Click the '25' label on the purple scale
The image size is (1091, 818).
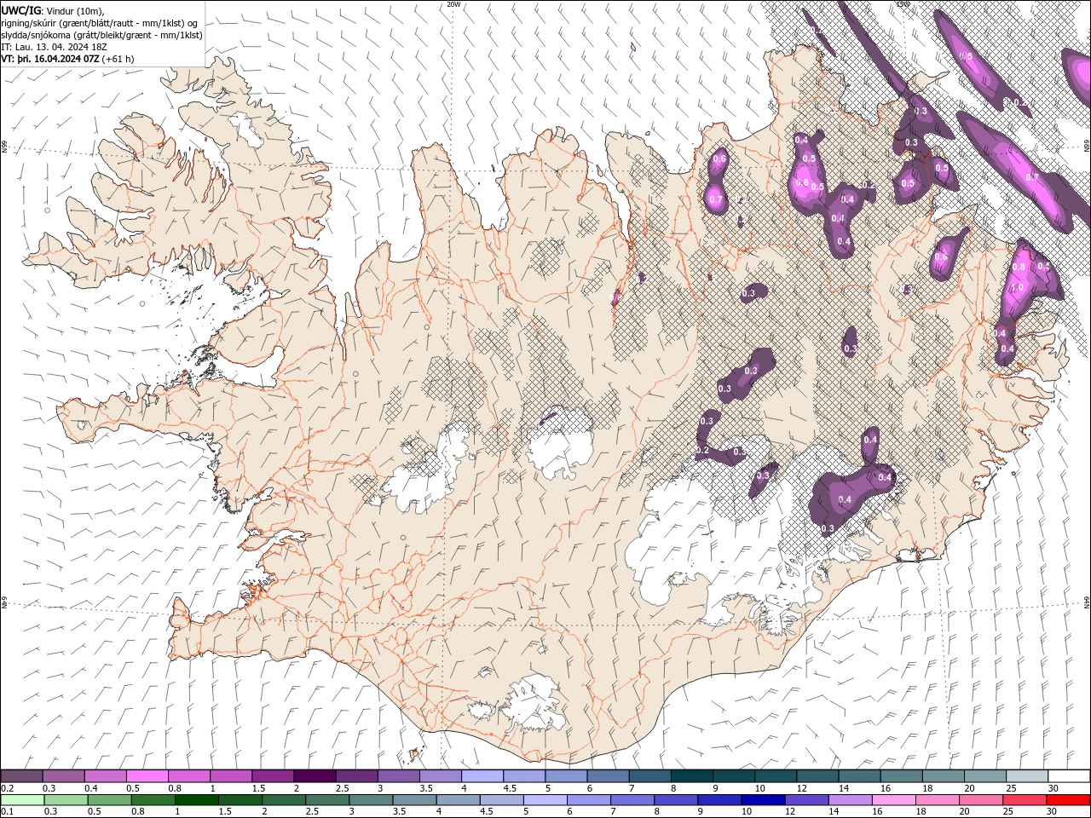[1010, 788]
